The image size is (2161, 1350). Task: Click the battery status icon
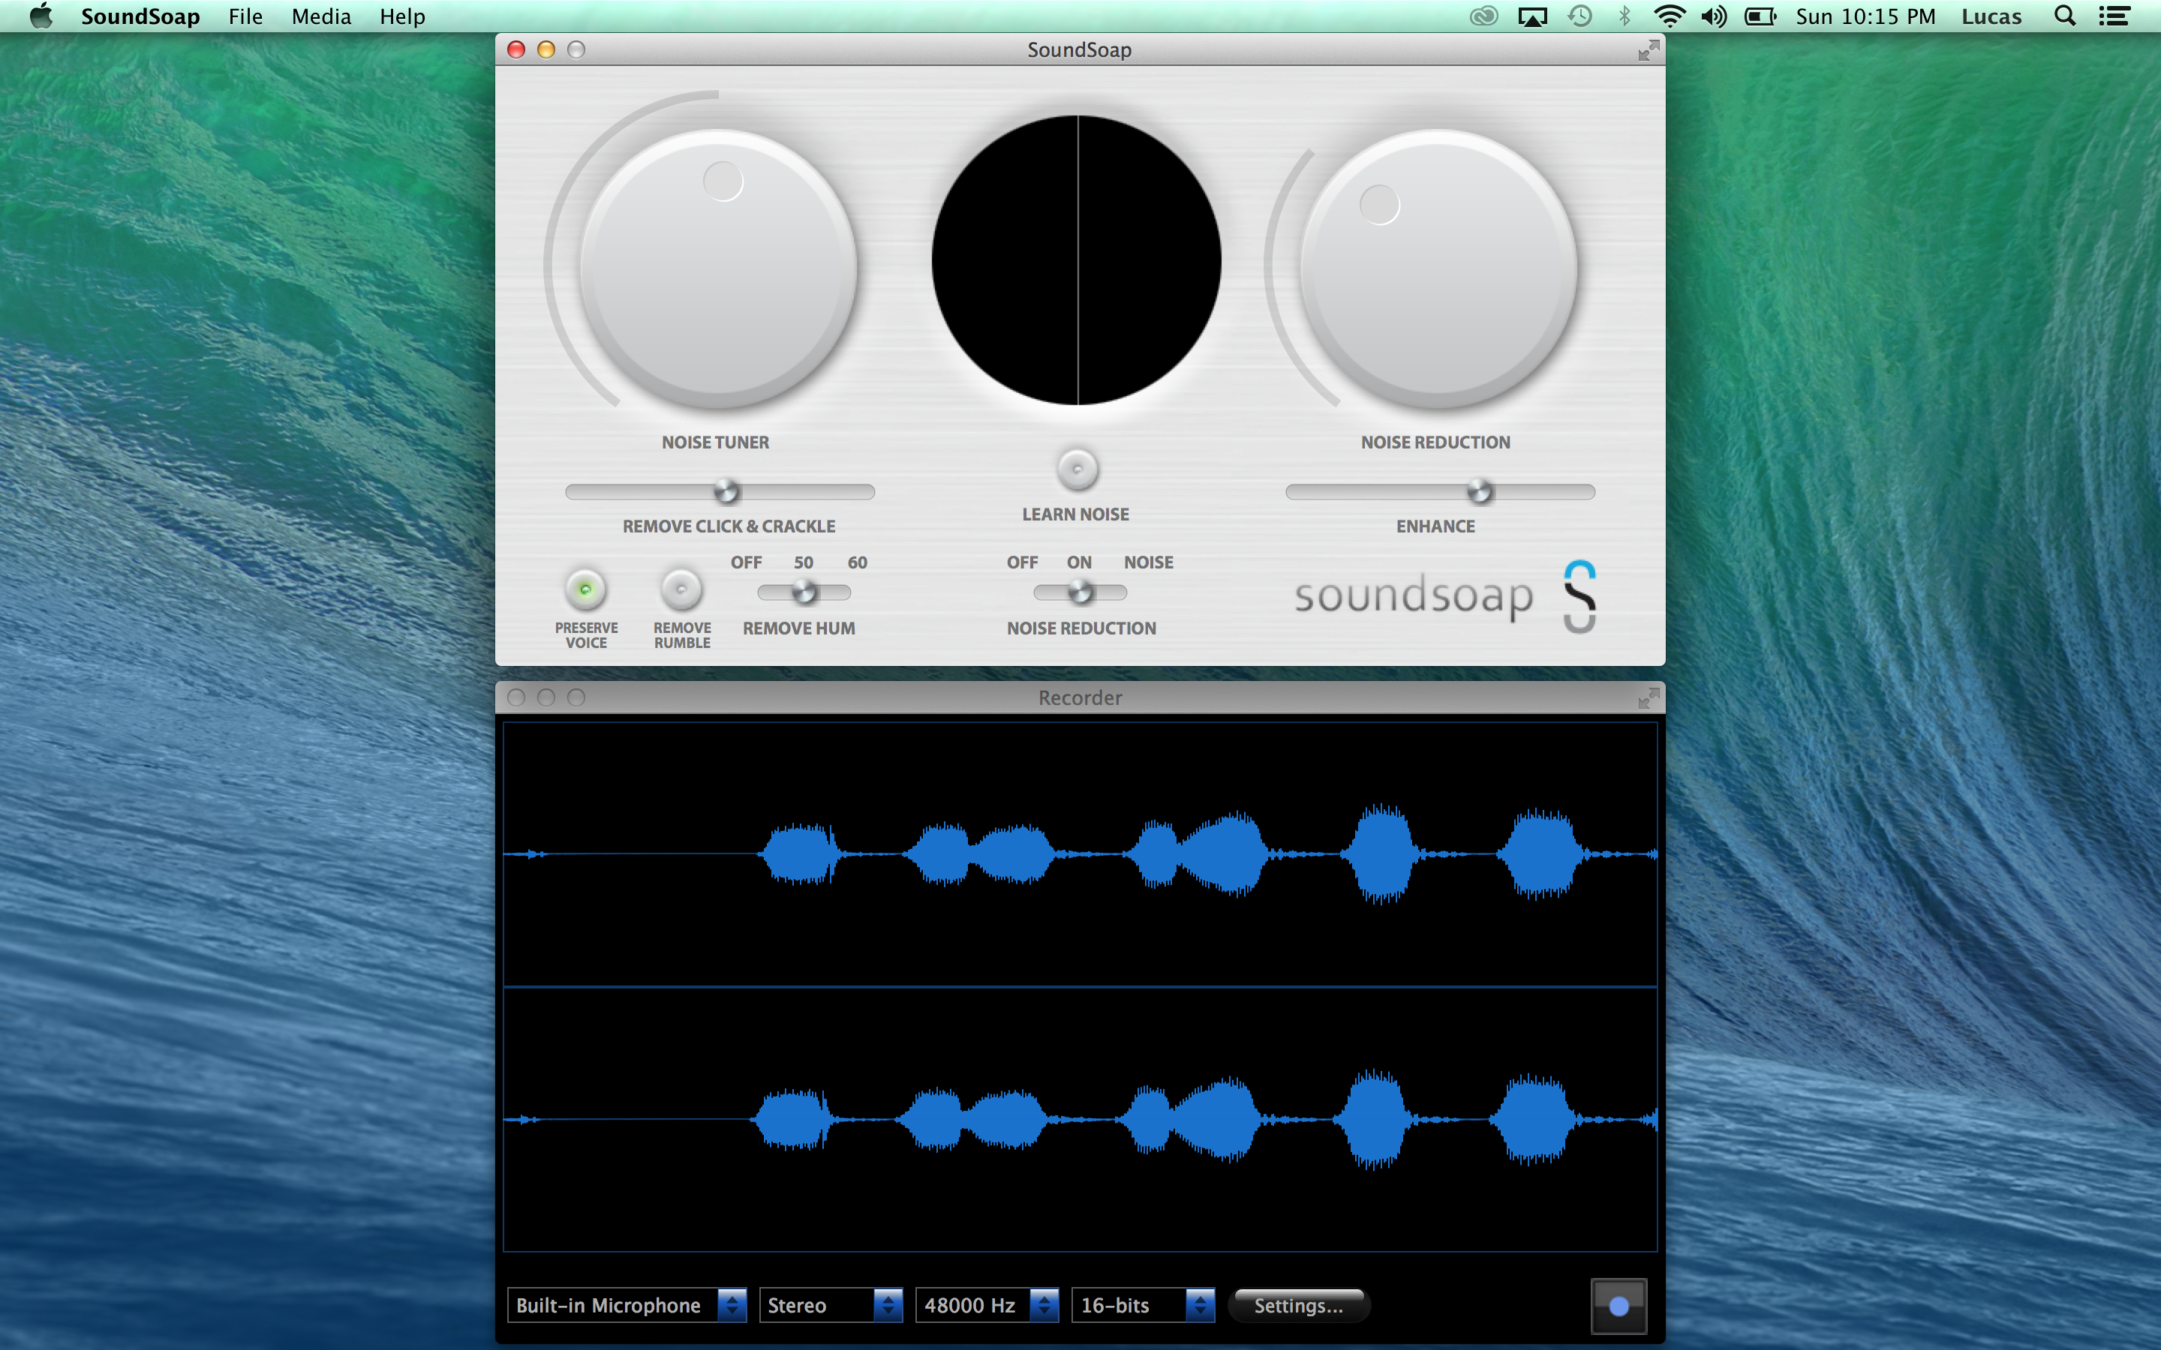pos(1760,16)
